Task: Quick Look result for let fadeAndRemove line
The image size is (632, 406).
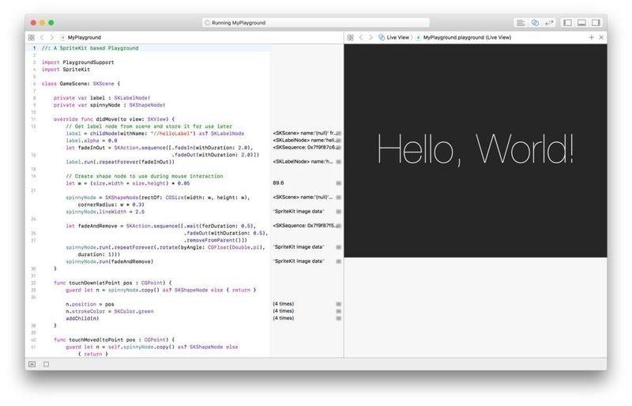Action: (x=339, y=226)
